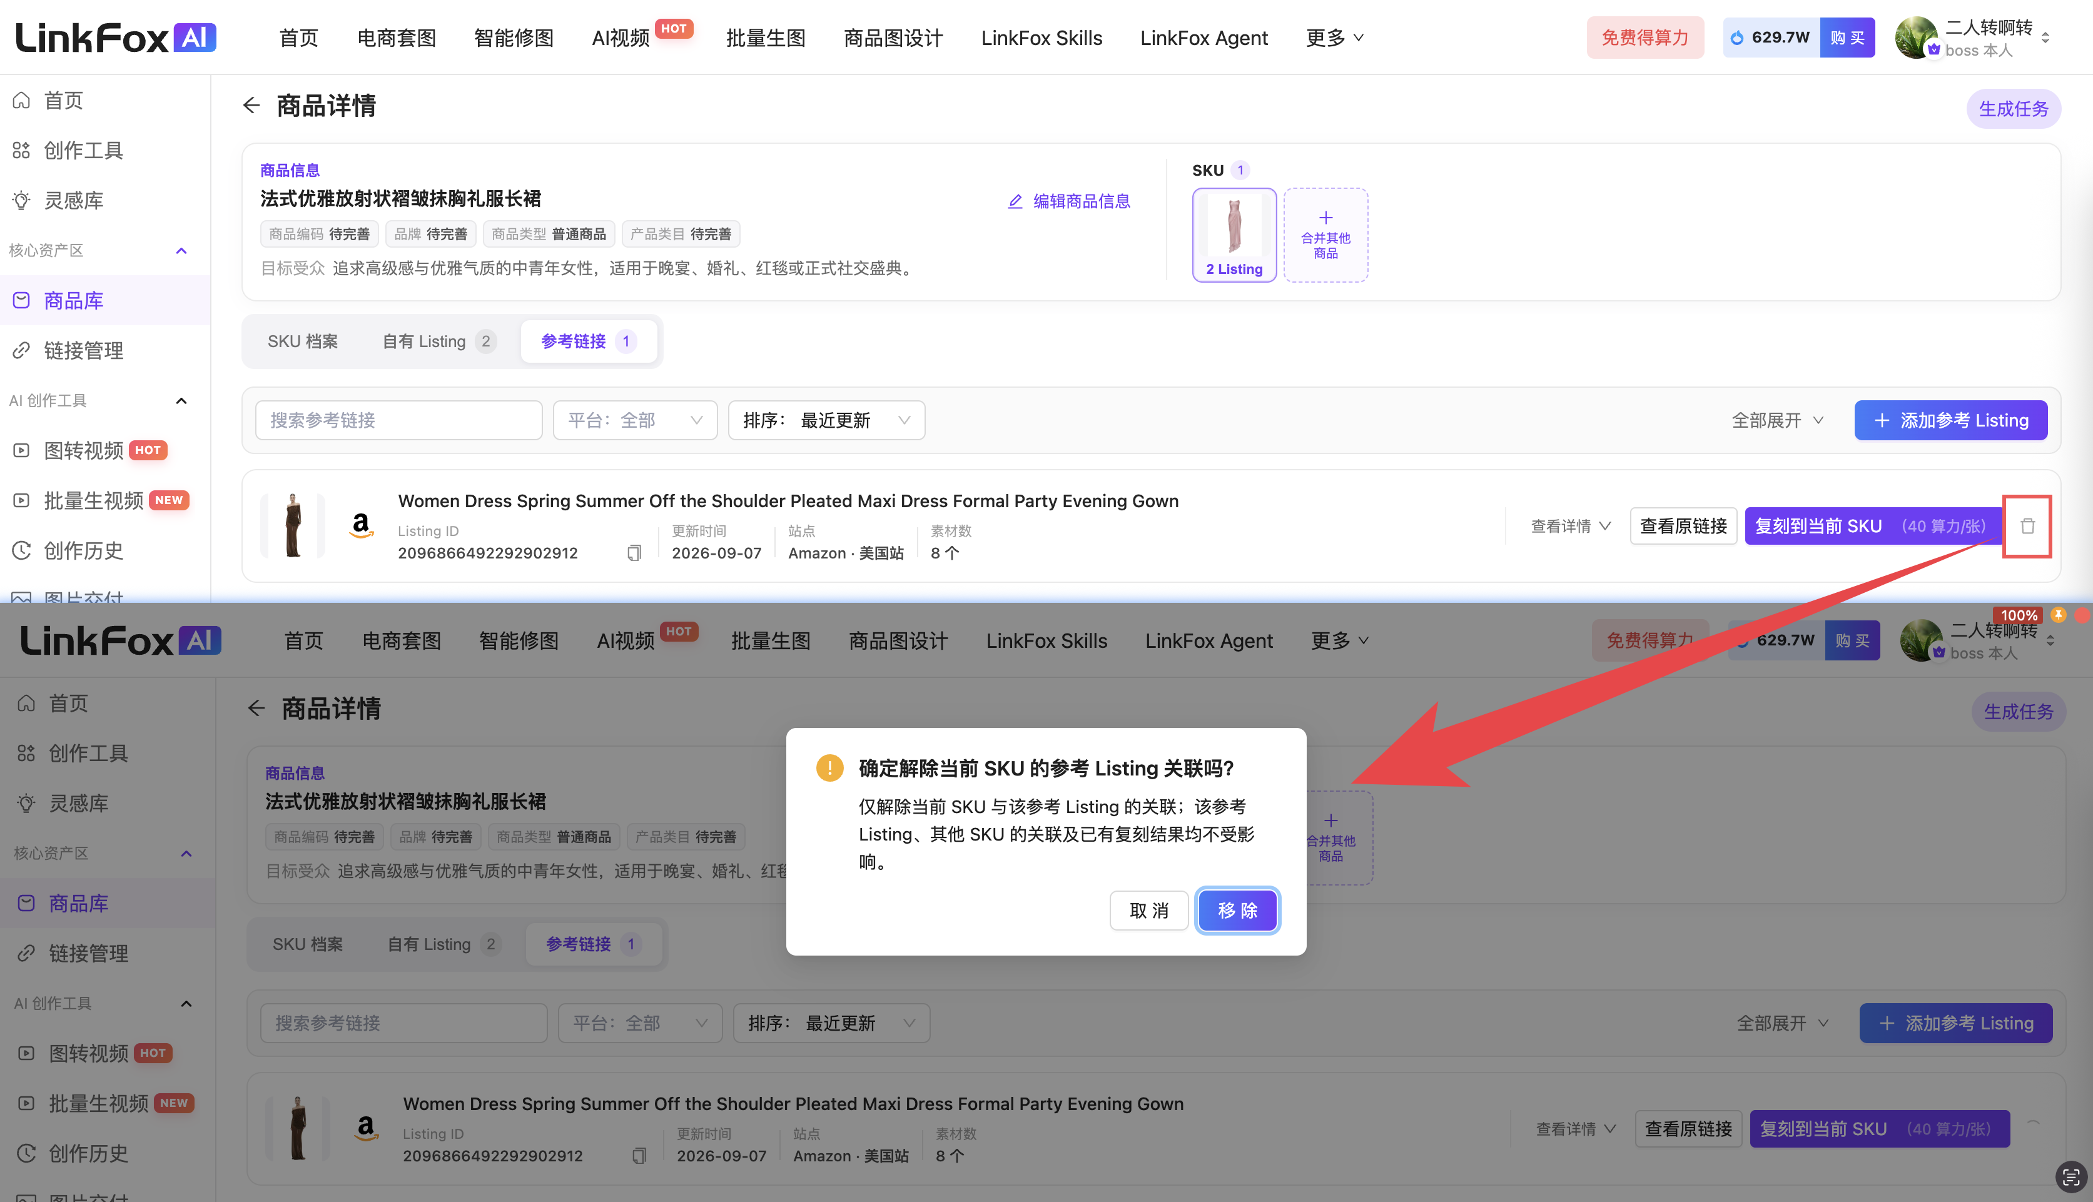
Task: Click the 首页 home icon in undimmed sidebar
Action: pyautogui.click(x=21, y=101)
